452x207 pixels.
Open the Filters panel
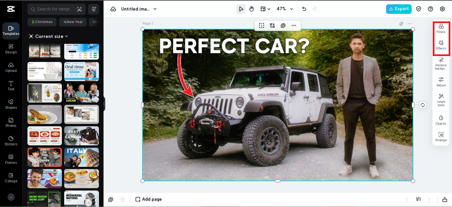441,29
